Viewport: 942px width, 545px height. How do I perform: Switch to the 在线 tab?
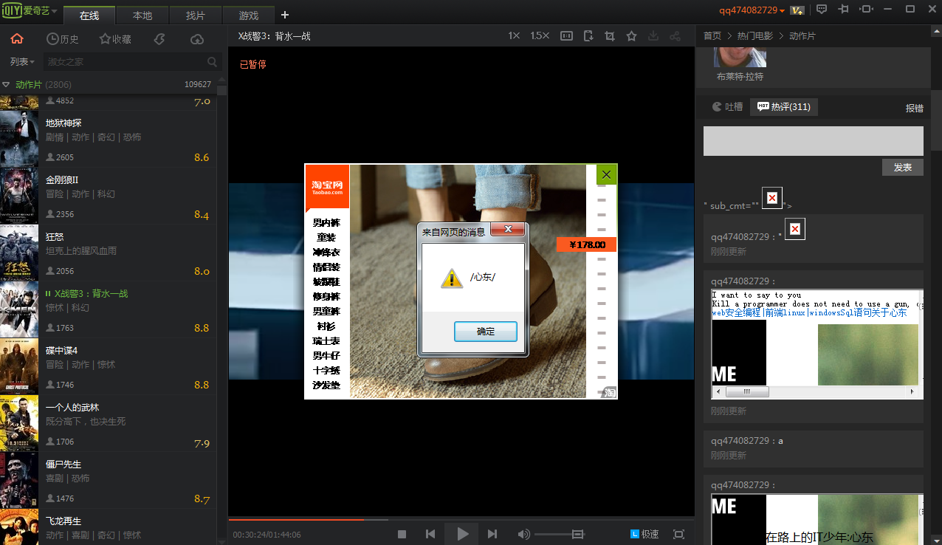pos(89,16)
